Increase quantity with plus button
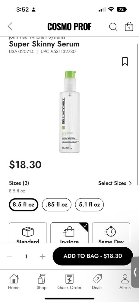The image size is (139, 302). click(x=43, y=256)
